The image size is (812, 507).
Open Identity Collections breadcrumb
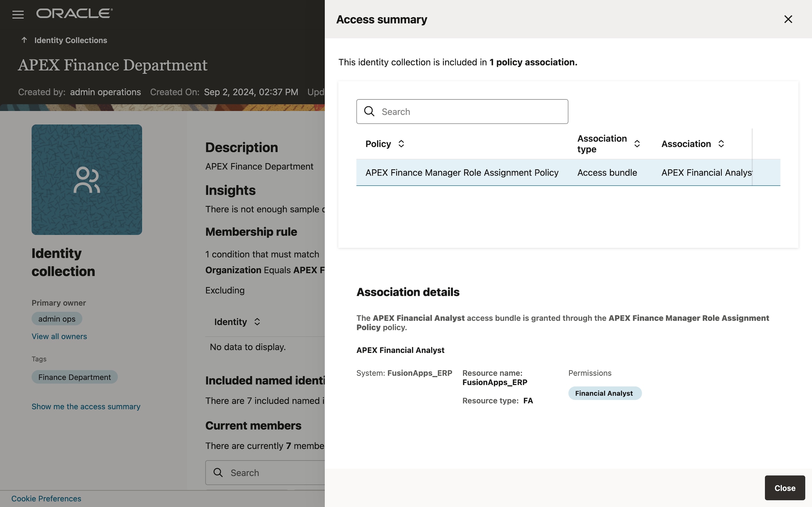70,40
